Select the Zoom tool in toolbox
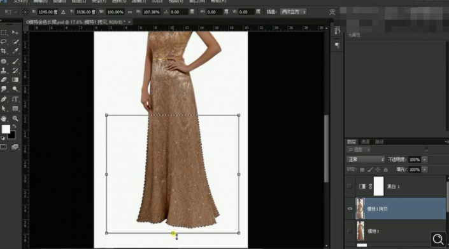The width and height of the screenshot is (449, 249). (15, 119)
